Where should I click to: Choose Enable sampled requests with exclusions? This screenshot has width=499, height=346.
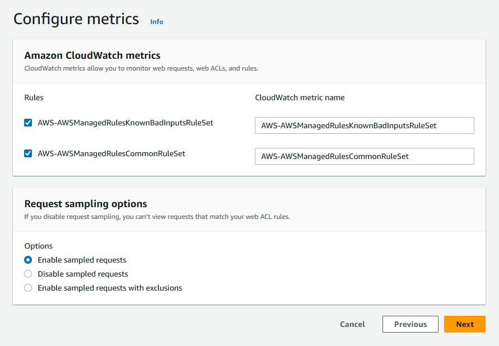tap(28, 288)
